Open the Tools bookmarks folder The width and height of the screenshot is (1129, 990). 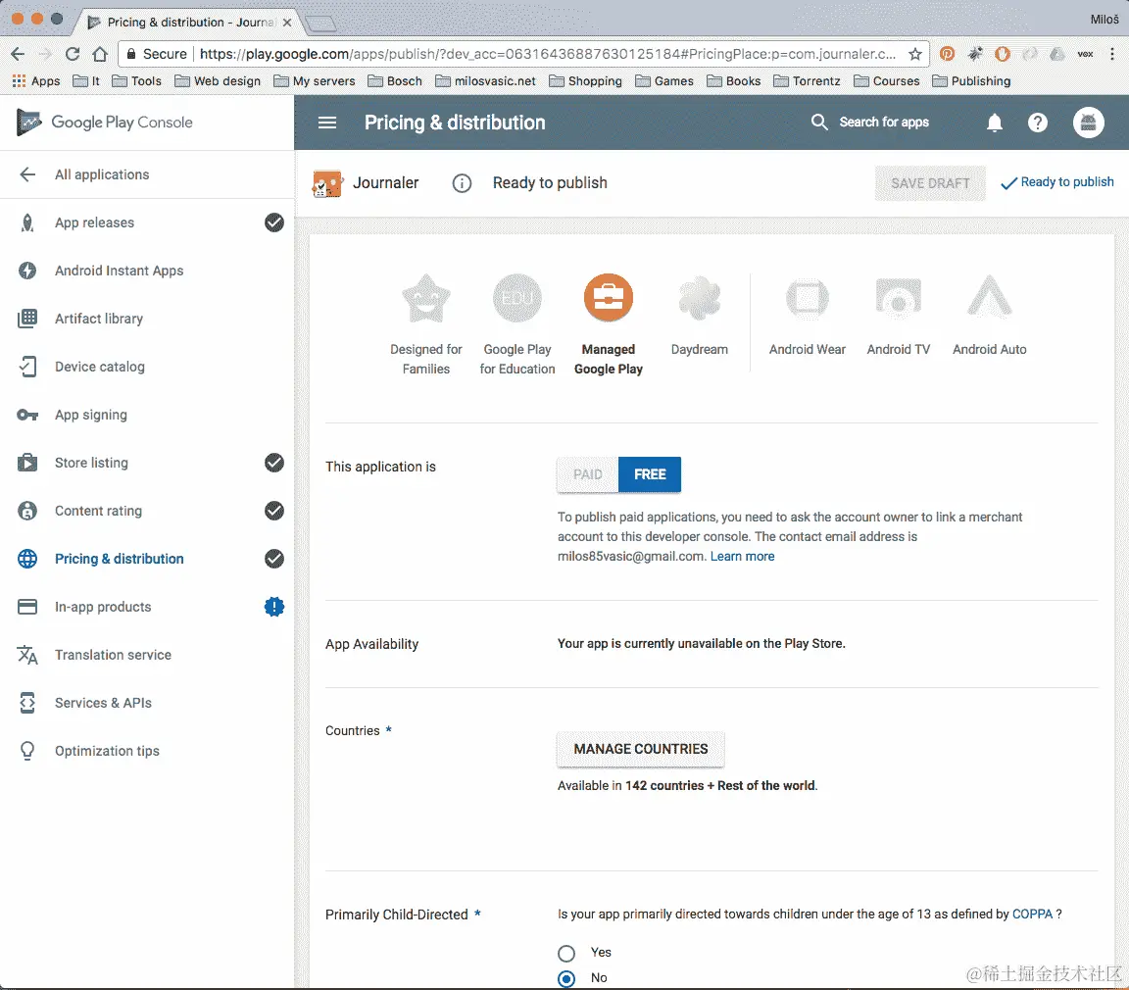pyautogui.click(x=137, y=80)
